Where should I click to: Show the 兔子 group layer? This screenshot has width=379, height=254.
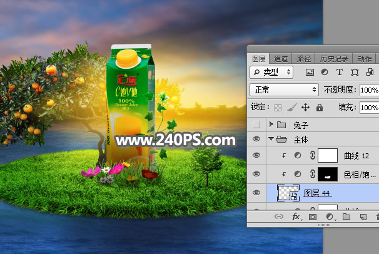(255, 124)
